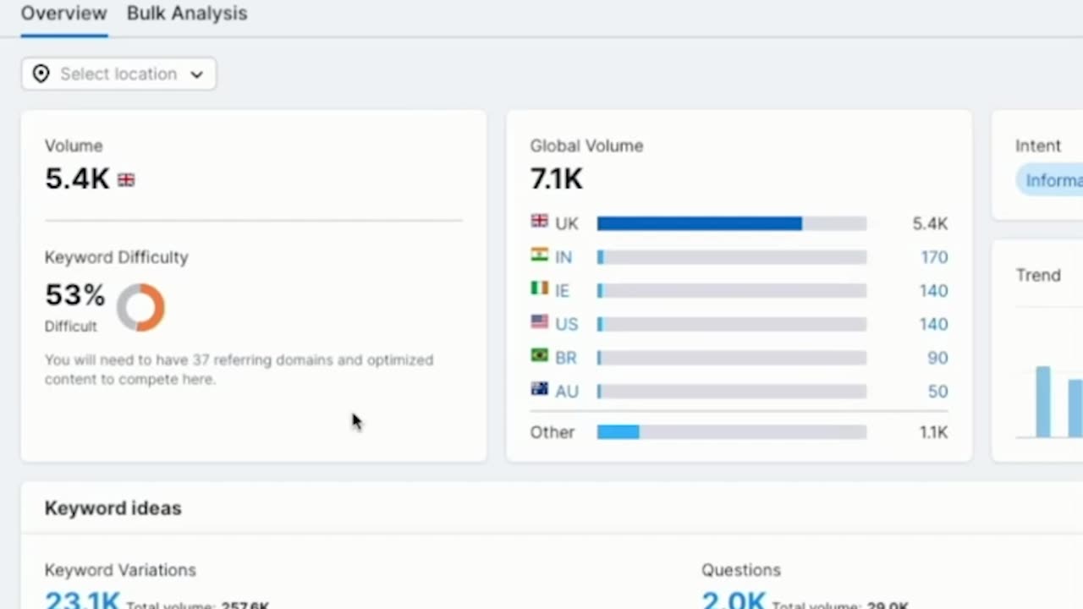Click the UK flag in Global Volume list
1083x609 pixels.
(x=539, y=222)
